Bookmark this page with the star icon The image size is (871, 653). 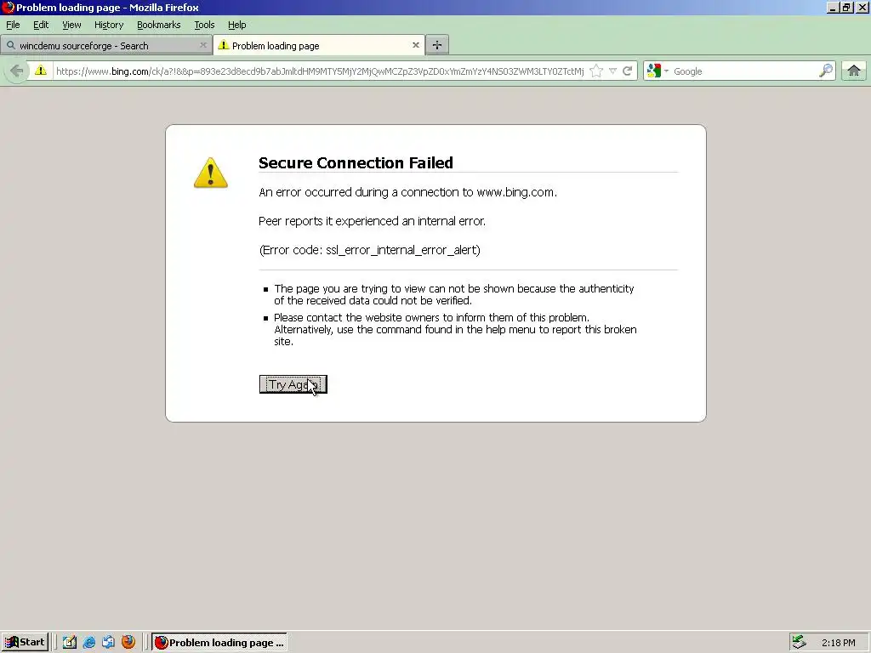(x=596, y=71)
